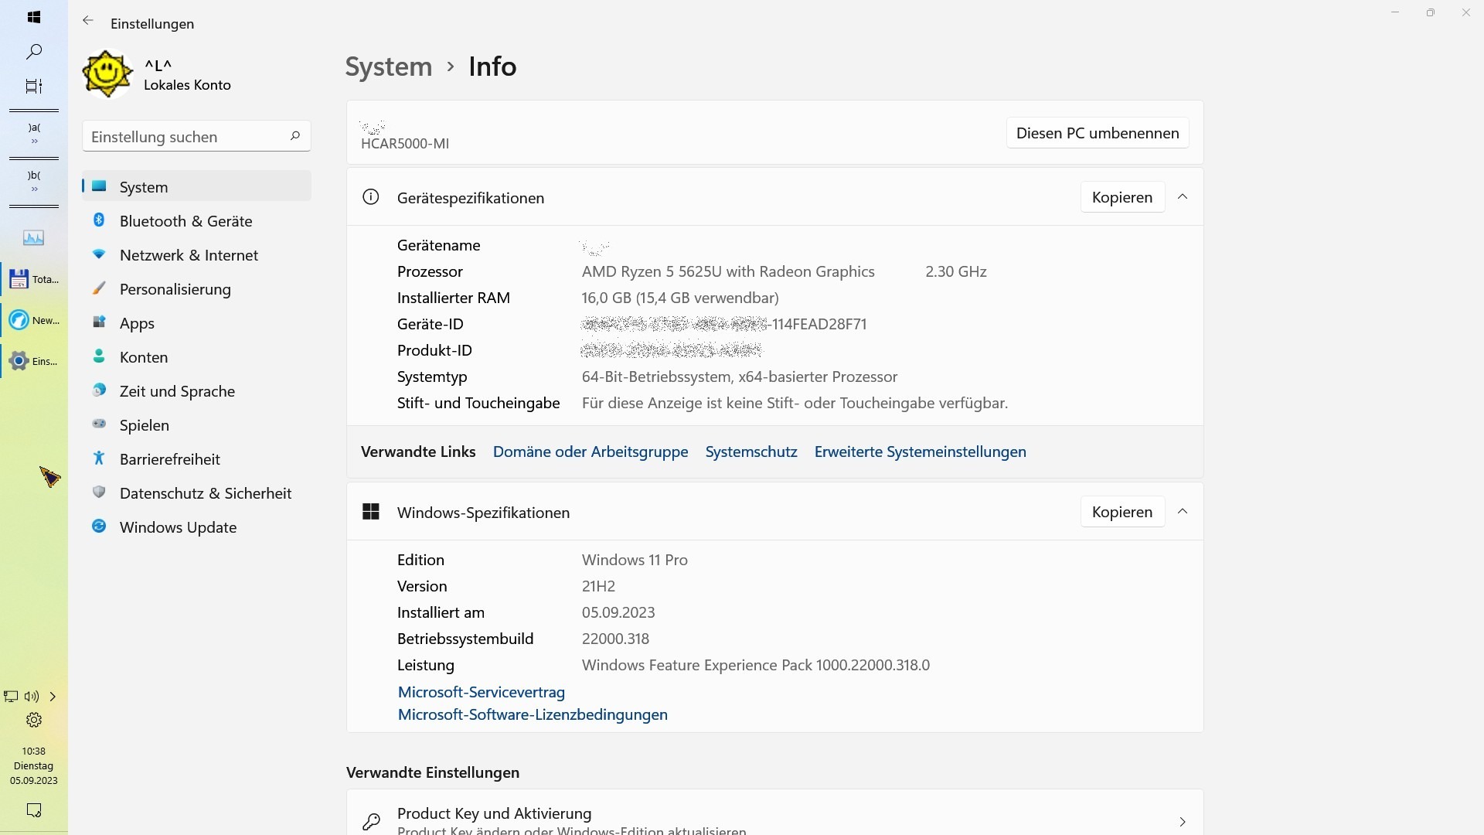Click the user avatar smiley picture
The width and height of the screenshot is (1484, 835).
107,74
